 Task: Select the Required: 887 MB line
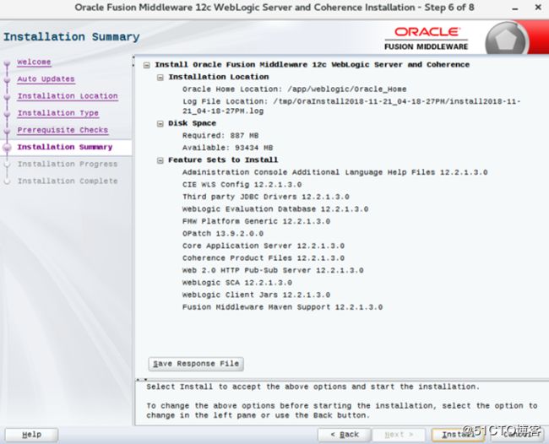point(220,136)
